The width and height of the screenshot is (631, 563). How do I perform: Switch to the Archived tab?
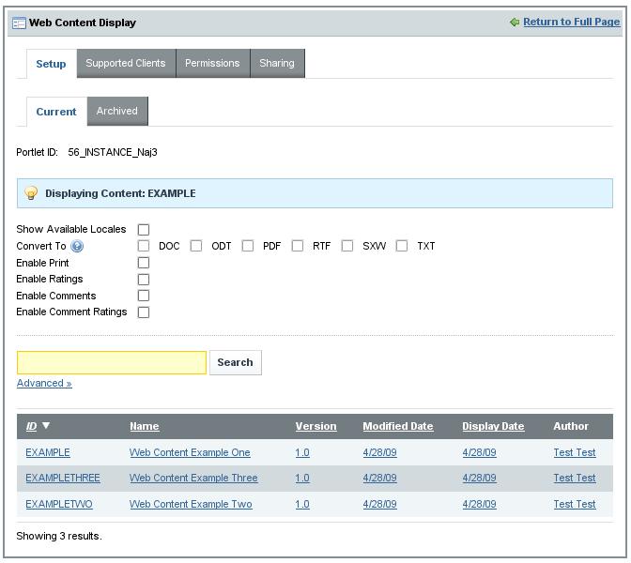click(117, 111)
